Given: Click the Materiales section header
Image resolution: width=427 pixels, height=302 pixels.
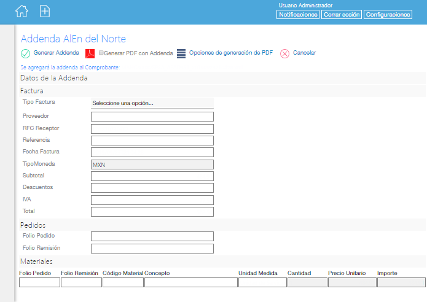Looking at the screenshot, I should (36, 261).
